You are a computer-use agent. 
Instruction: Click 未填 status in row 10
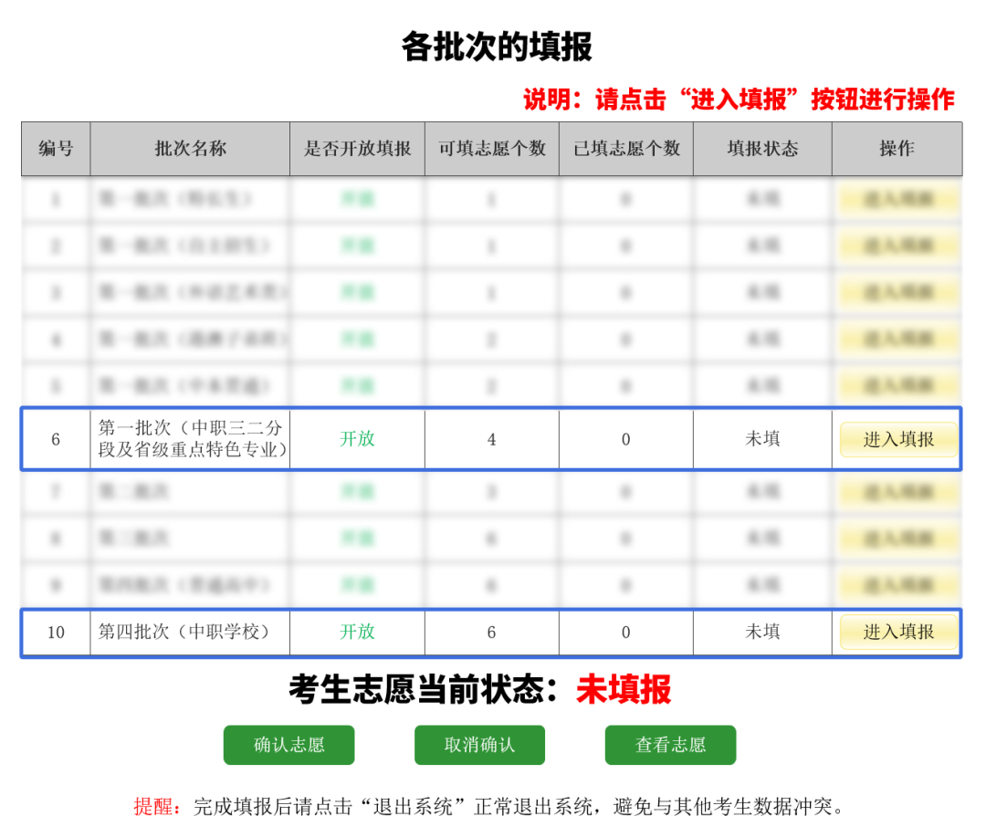click(x=762, y=632)
